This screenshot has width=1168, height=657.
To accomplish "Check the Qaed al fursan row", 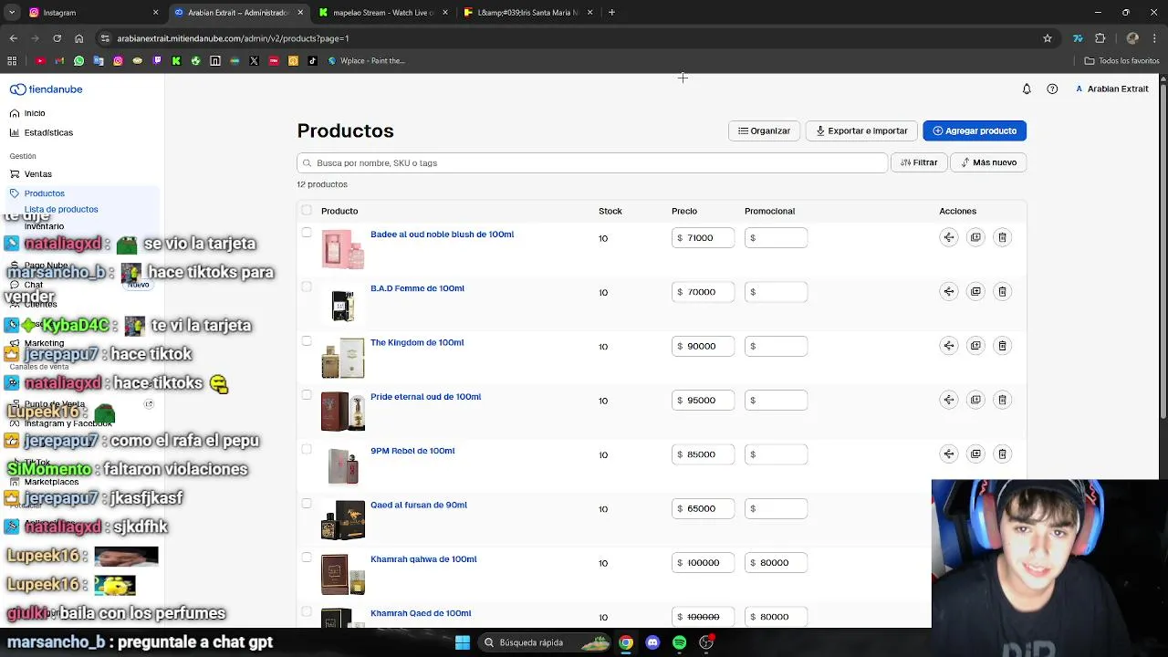I will [307, 504].
